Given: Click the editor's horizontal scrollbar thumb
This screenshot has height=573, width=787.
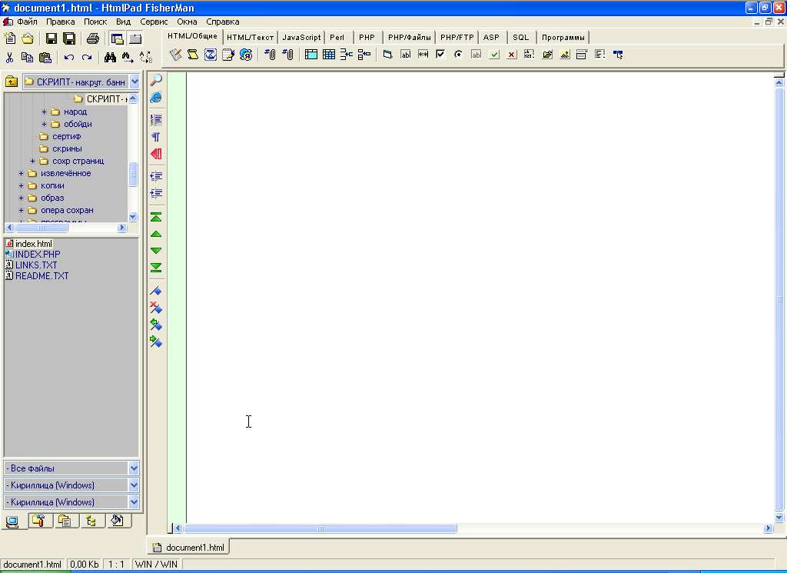Looking at the screenshot, I should coord(320,528).
